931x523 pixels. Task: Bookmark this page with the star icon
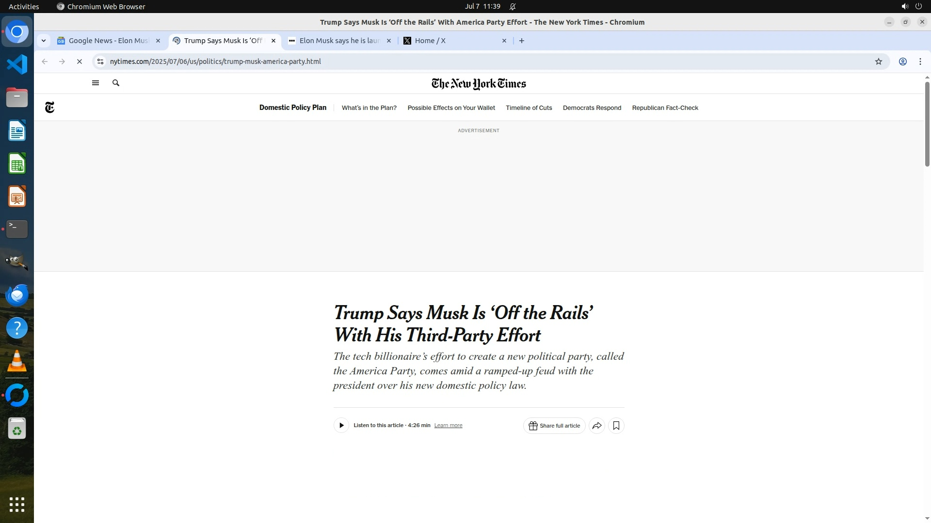click(878, 62)
